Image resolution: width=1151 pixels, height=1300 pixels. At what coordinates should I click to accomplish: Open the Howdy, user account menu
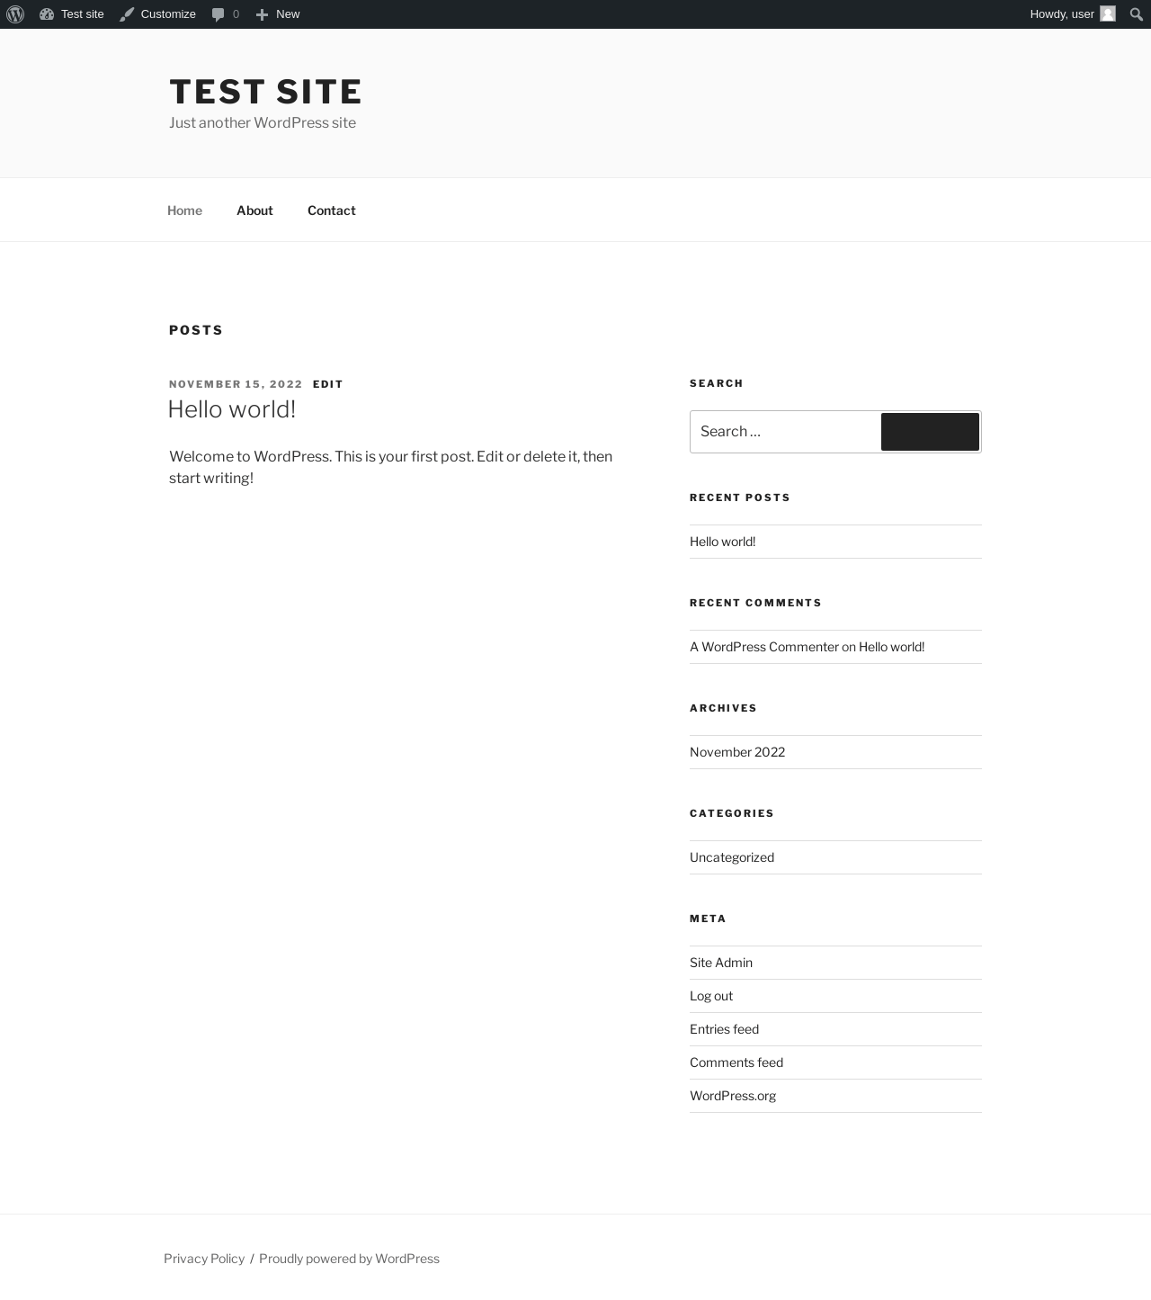tap(1062, 14)
